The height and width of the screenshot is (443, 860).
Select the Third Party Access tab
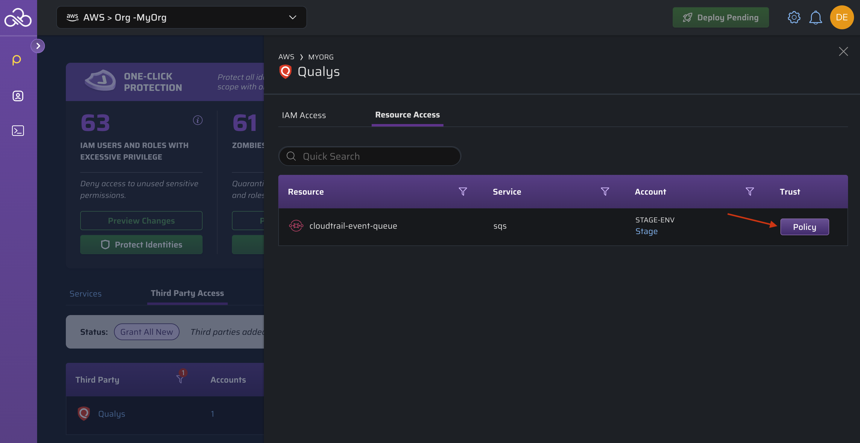pos(187,293)
